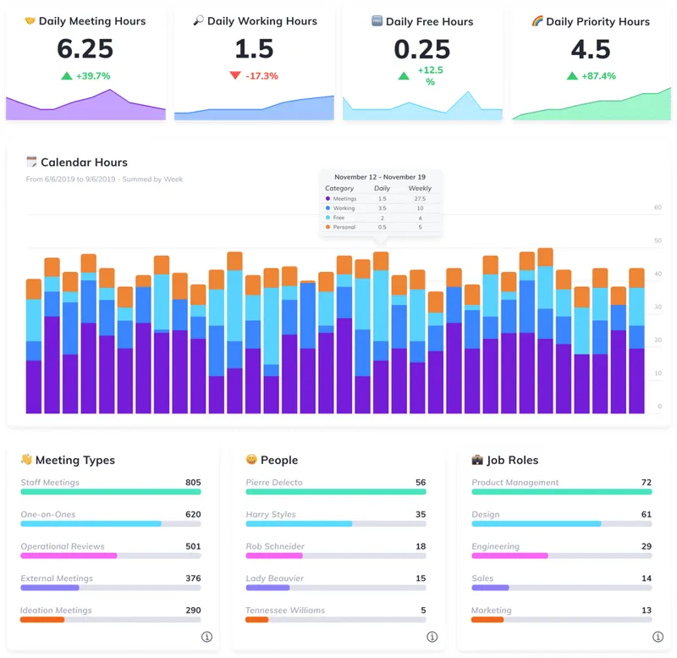Select Harry Styles in People list
This screenshot has width=677, height=658.
pos(271,514)
